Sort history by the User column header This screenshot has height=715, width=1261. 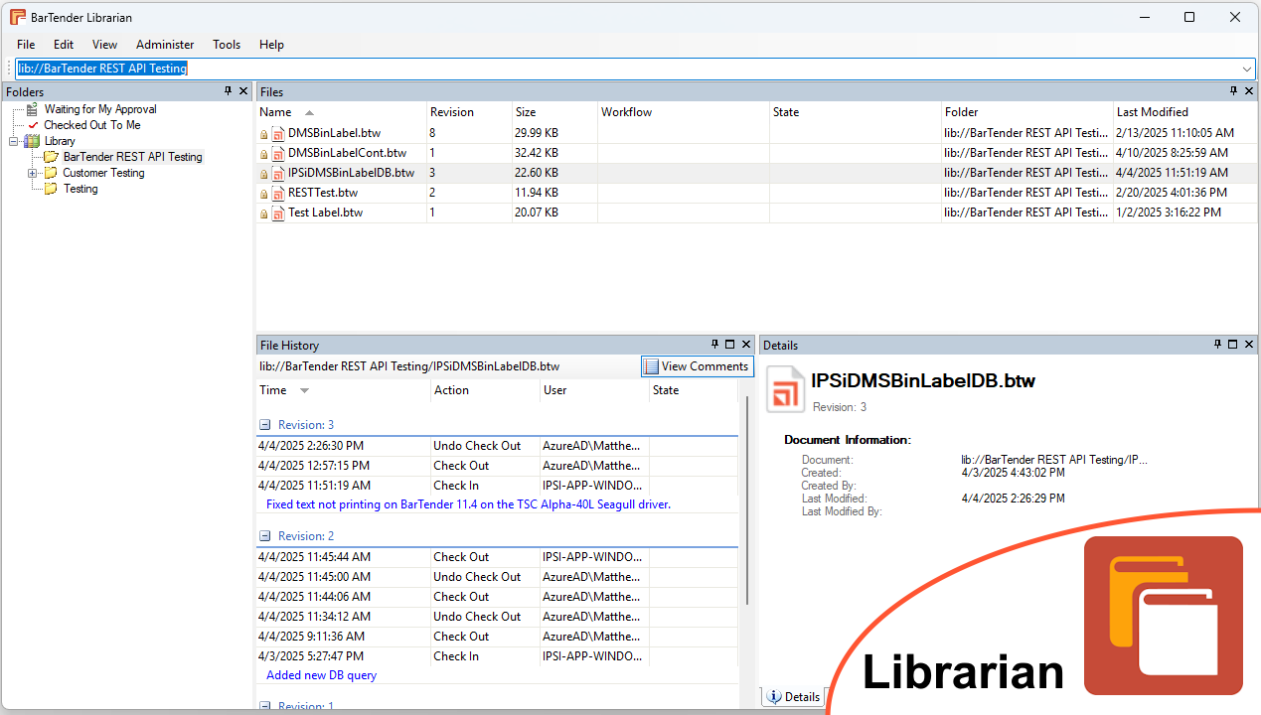(594, 390)
